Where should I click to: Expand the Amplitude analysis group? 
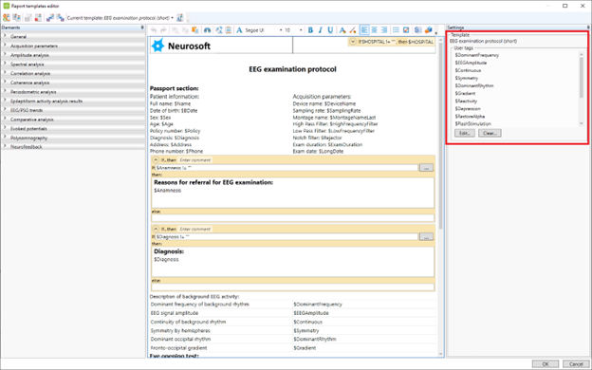click(5, 55)
